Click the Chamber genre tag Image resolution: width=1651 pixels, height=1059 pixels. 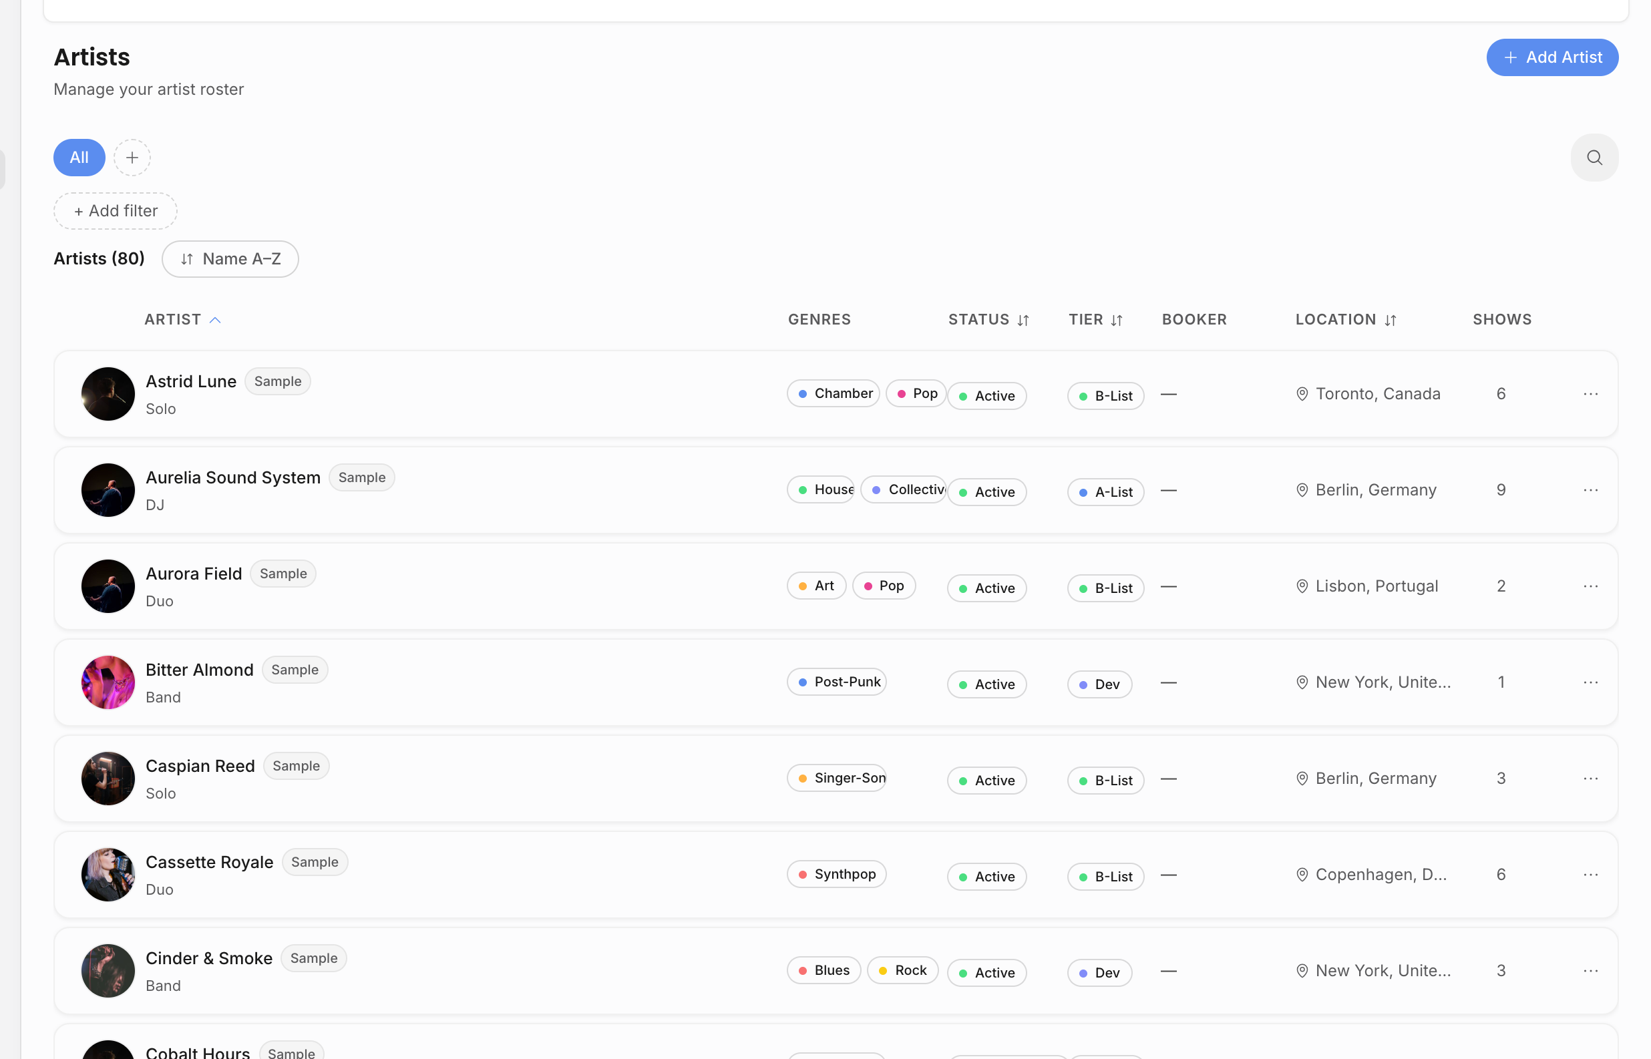pos(834,394)
